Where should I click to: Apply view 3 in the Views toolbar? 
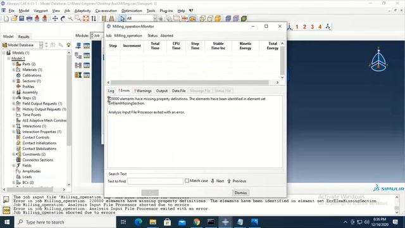(312, 27)
